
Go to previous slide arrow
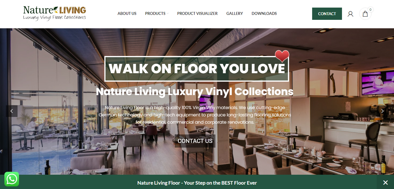pyautogui.click(x=12, y=111)
